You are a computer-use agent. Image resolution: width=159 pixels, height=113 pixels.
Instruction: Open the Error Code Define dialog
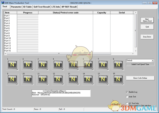140,78
